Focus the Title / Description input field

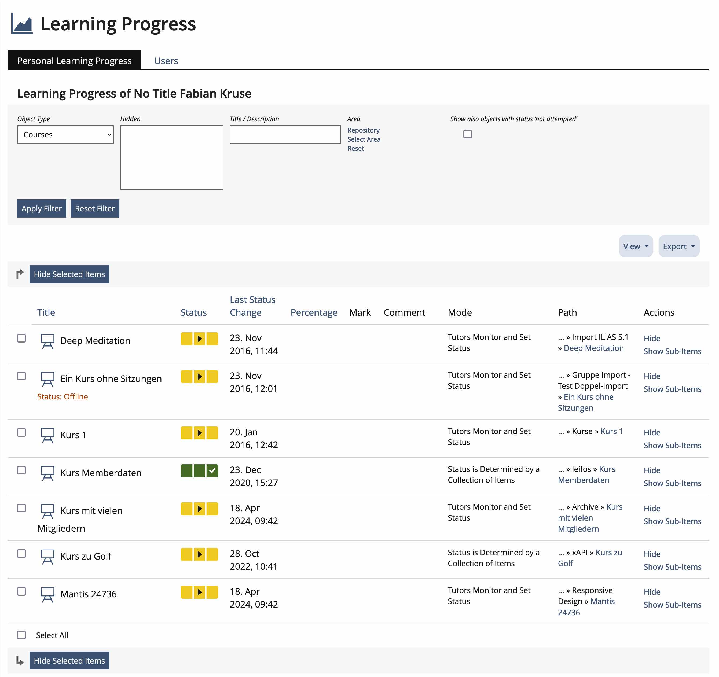pos(285,135)
